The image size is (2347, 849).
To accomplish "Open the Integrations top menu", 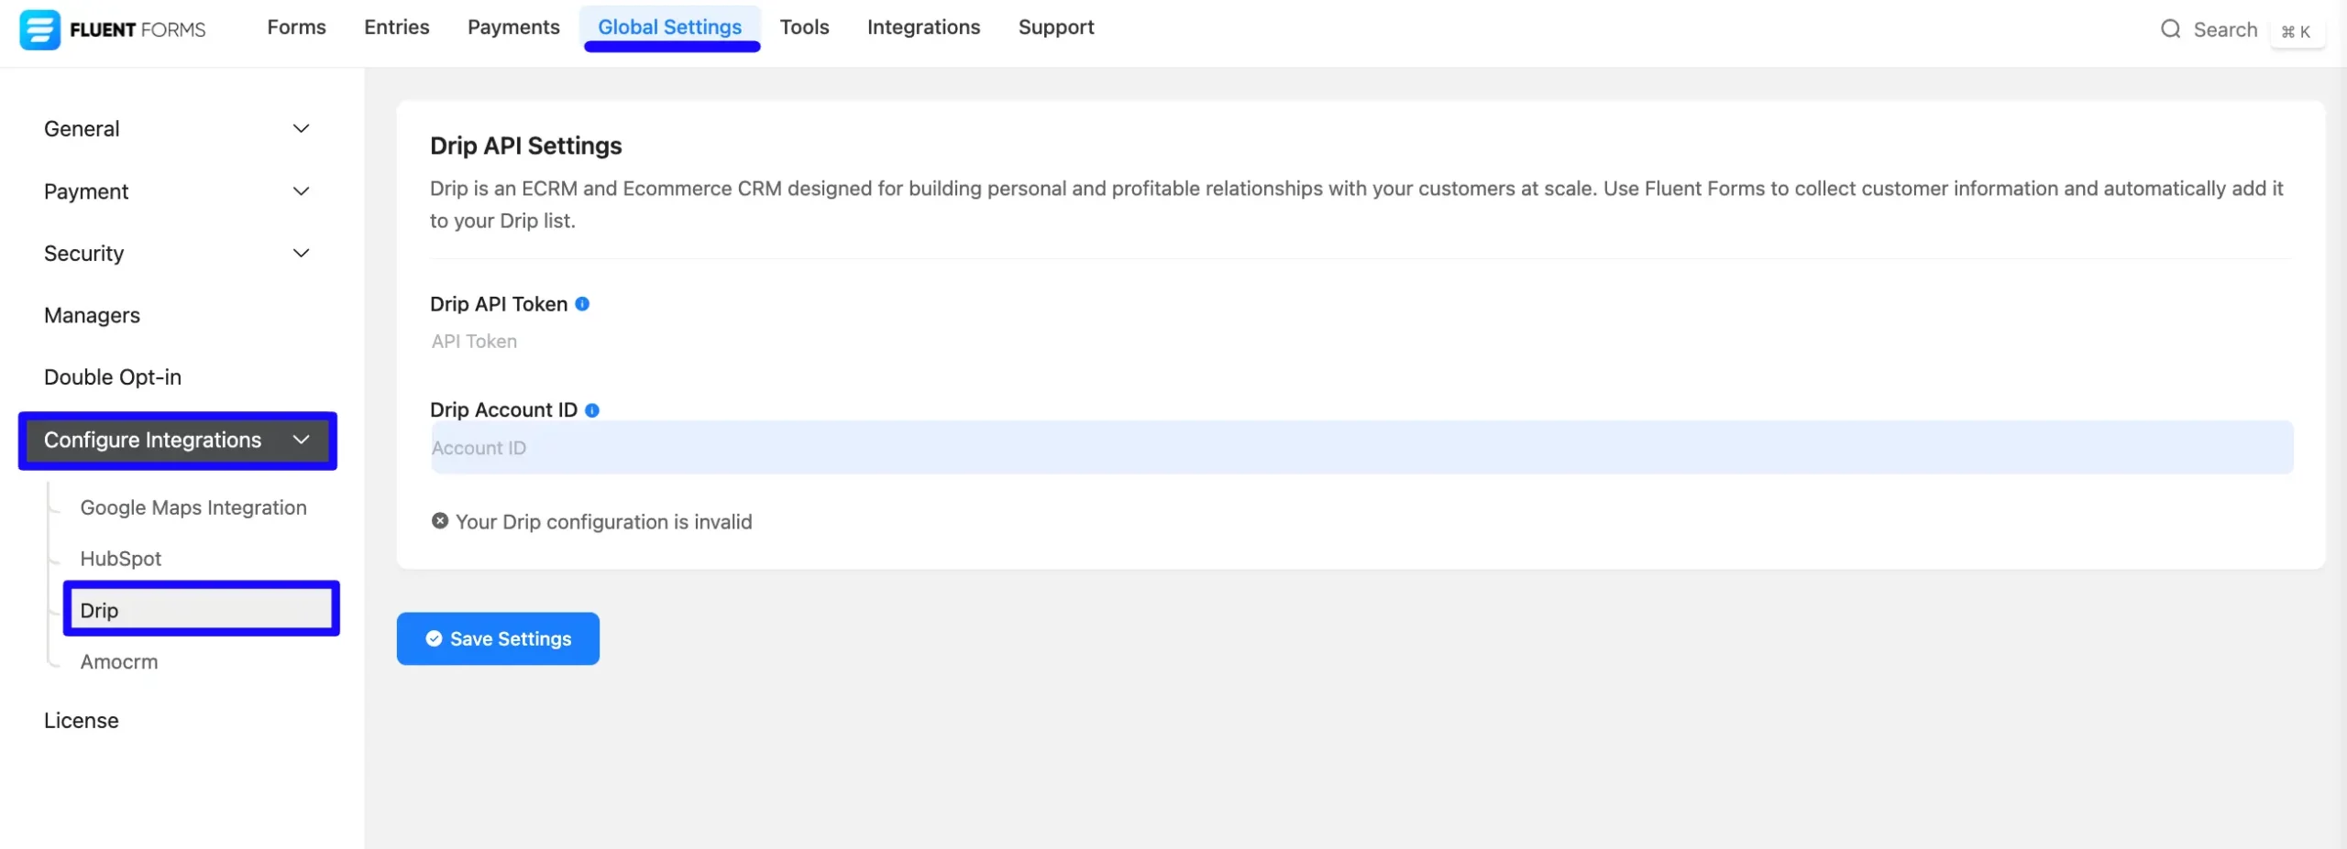I will 923,27.
